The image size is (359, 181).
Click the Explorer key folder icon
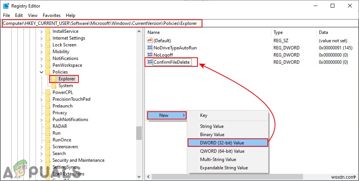(54, 79)
